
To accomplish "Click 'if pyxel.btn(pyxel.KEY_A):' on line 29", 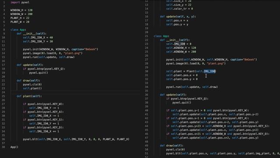I will point(43,112).
